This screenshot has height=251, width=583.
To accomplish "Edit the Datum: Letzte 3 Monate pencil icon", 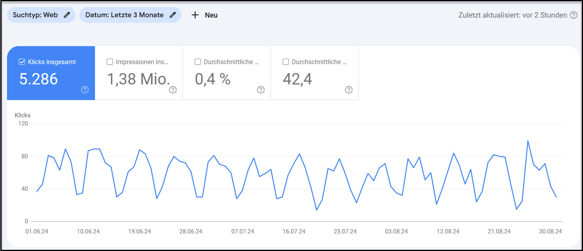I will coord(173,15).
